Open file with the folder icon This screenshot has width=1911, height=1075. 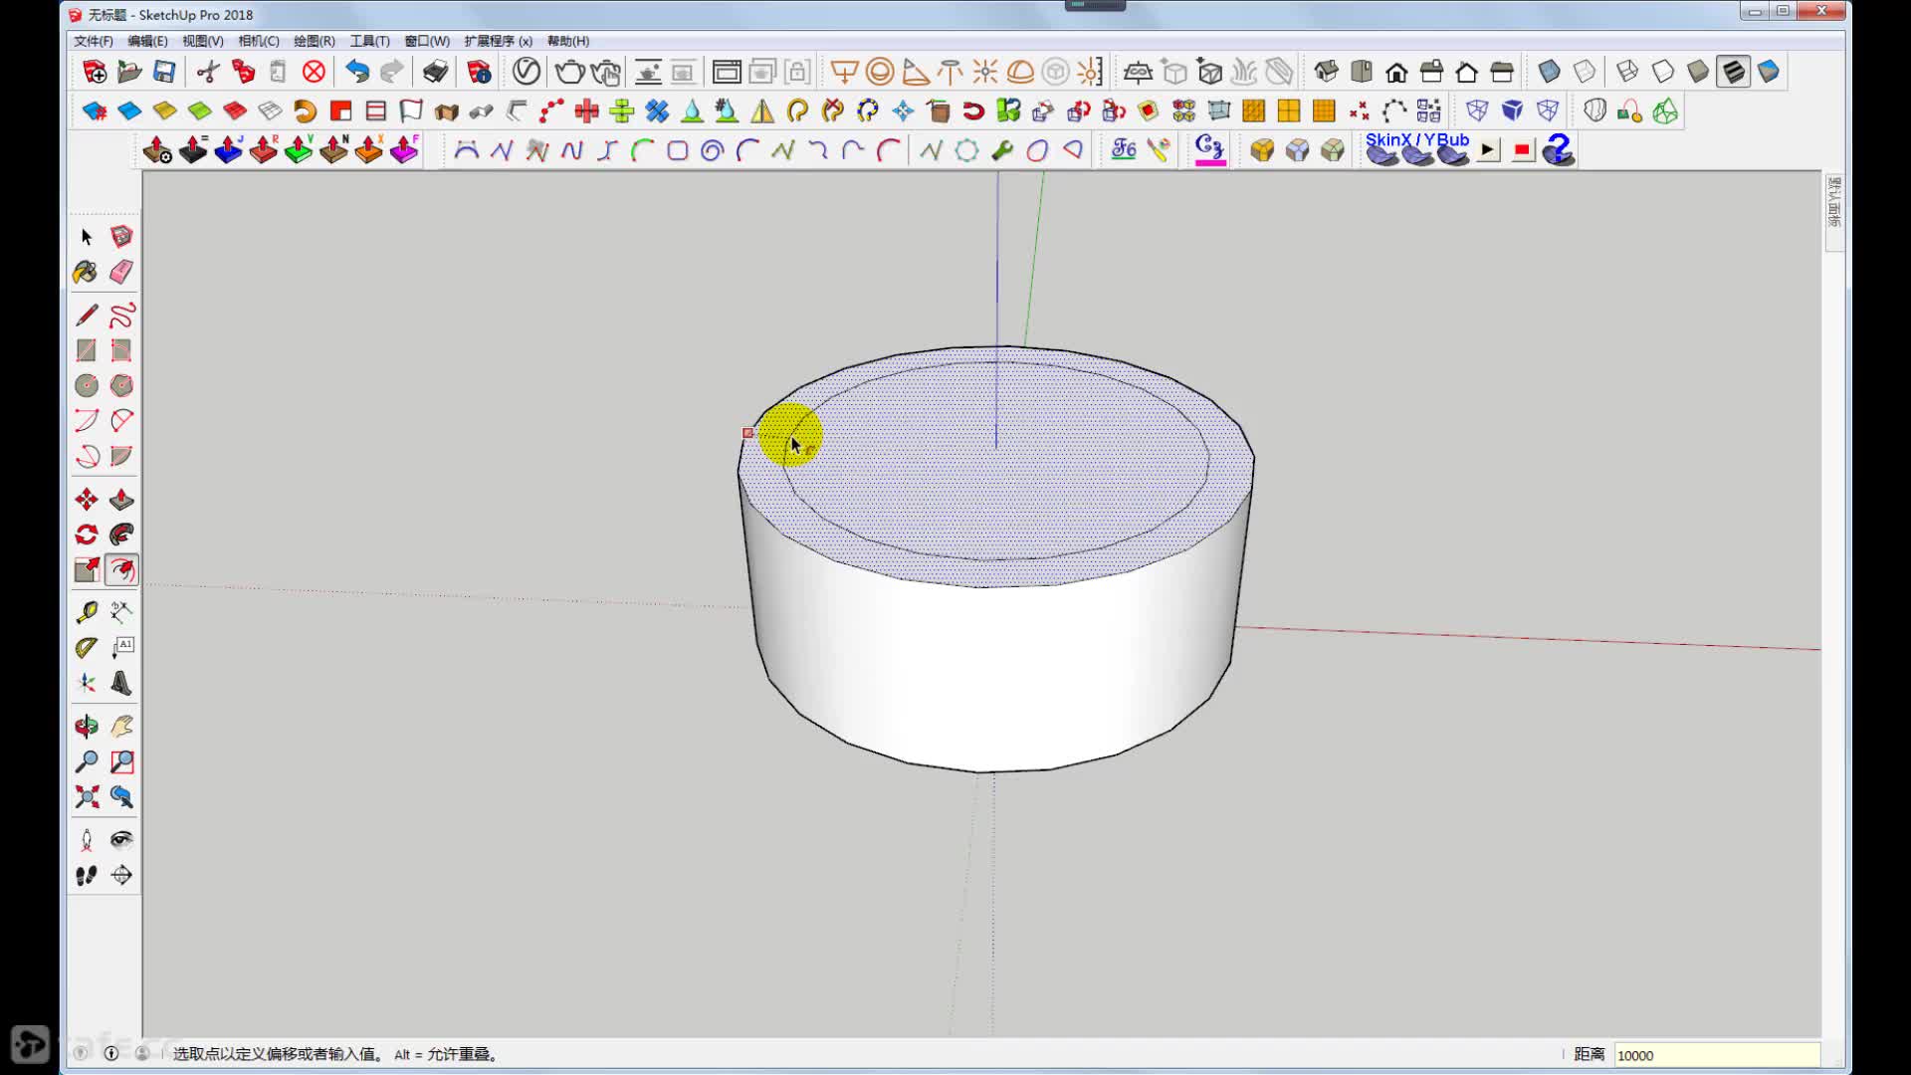[129, 72]
